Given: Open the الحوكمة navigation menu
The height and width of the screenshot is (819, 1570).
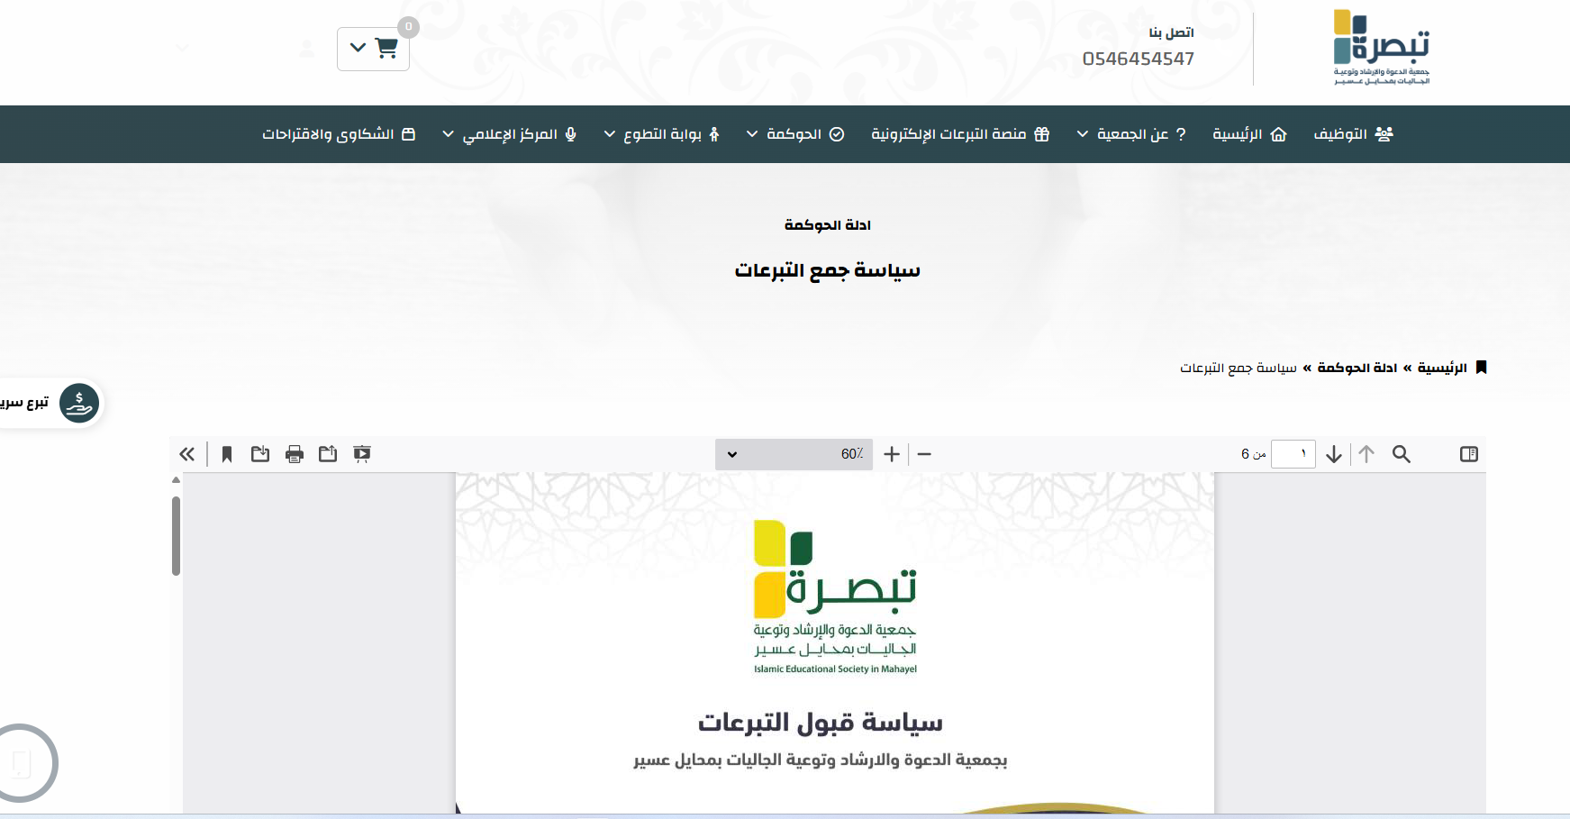Looking at the screenshot, I should (x=795, y=134).
